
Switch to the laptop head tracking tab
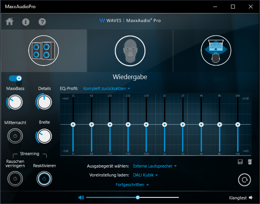tap(216, 50)
